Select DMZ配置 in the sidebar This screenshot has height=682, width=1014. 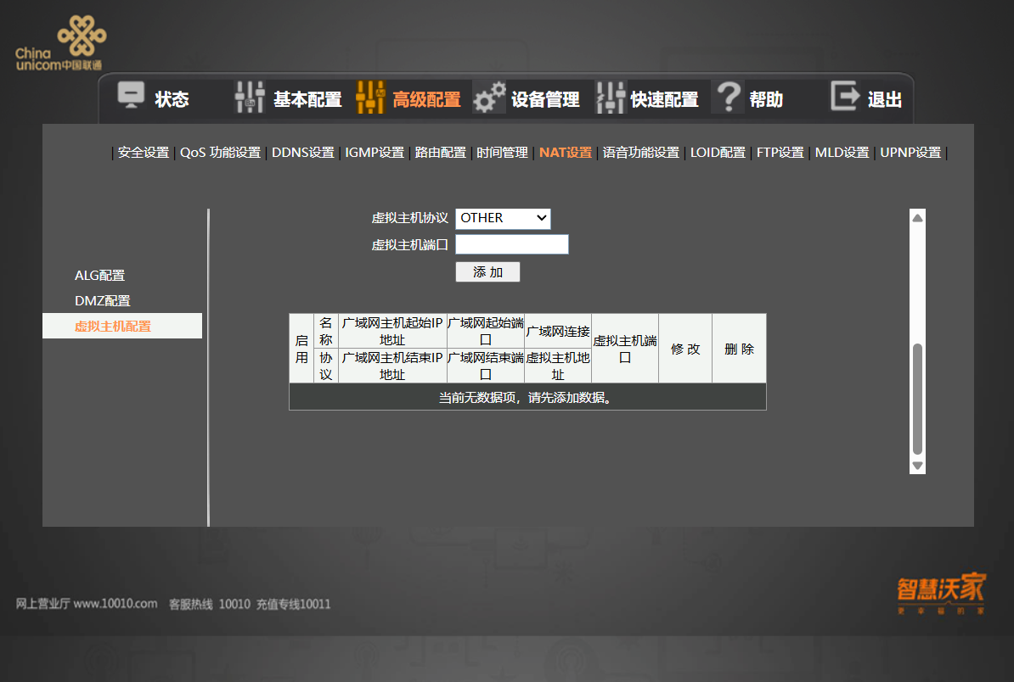click(102, 301)
